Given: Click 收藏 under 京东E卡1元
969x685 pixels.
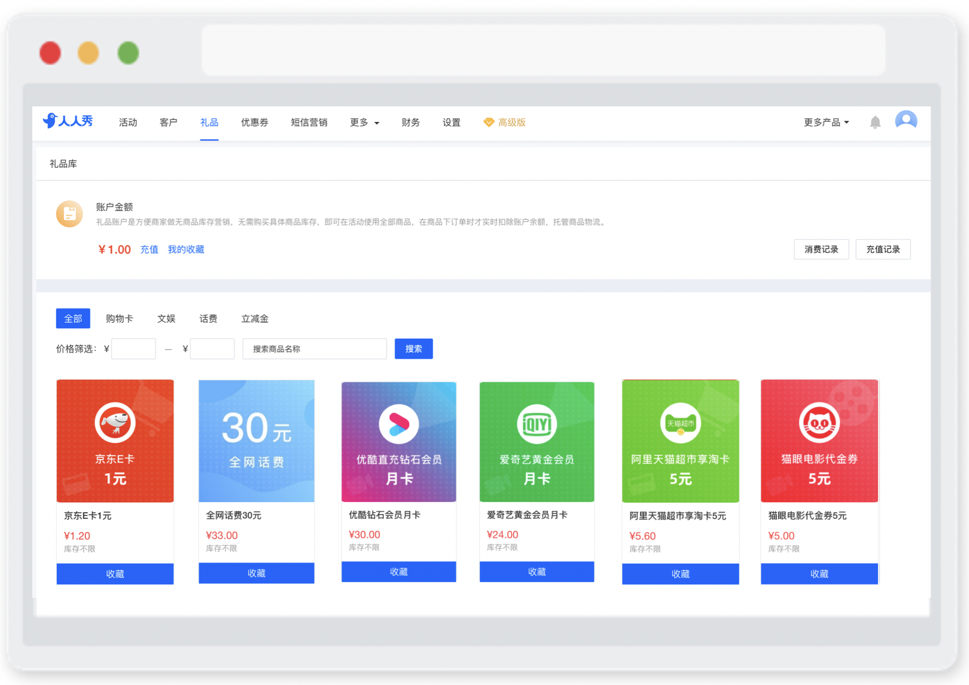Looking at the screenshot, I should [115, 574].
